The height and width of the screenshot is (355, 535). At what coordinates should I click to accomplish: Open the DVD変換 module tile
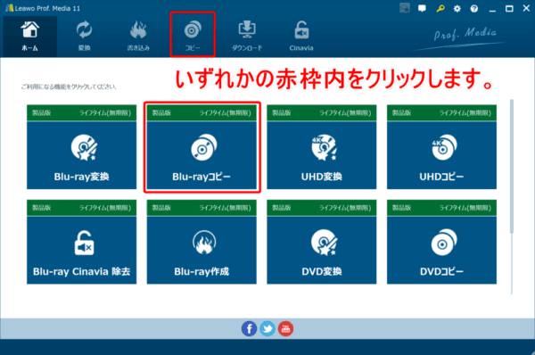point(322,242)
